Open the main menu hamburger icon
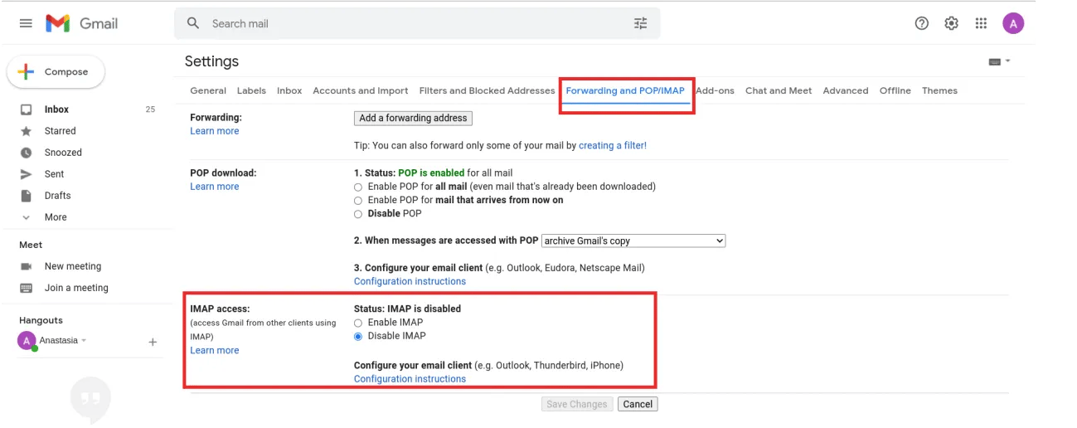 [x=26, y=23]
